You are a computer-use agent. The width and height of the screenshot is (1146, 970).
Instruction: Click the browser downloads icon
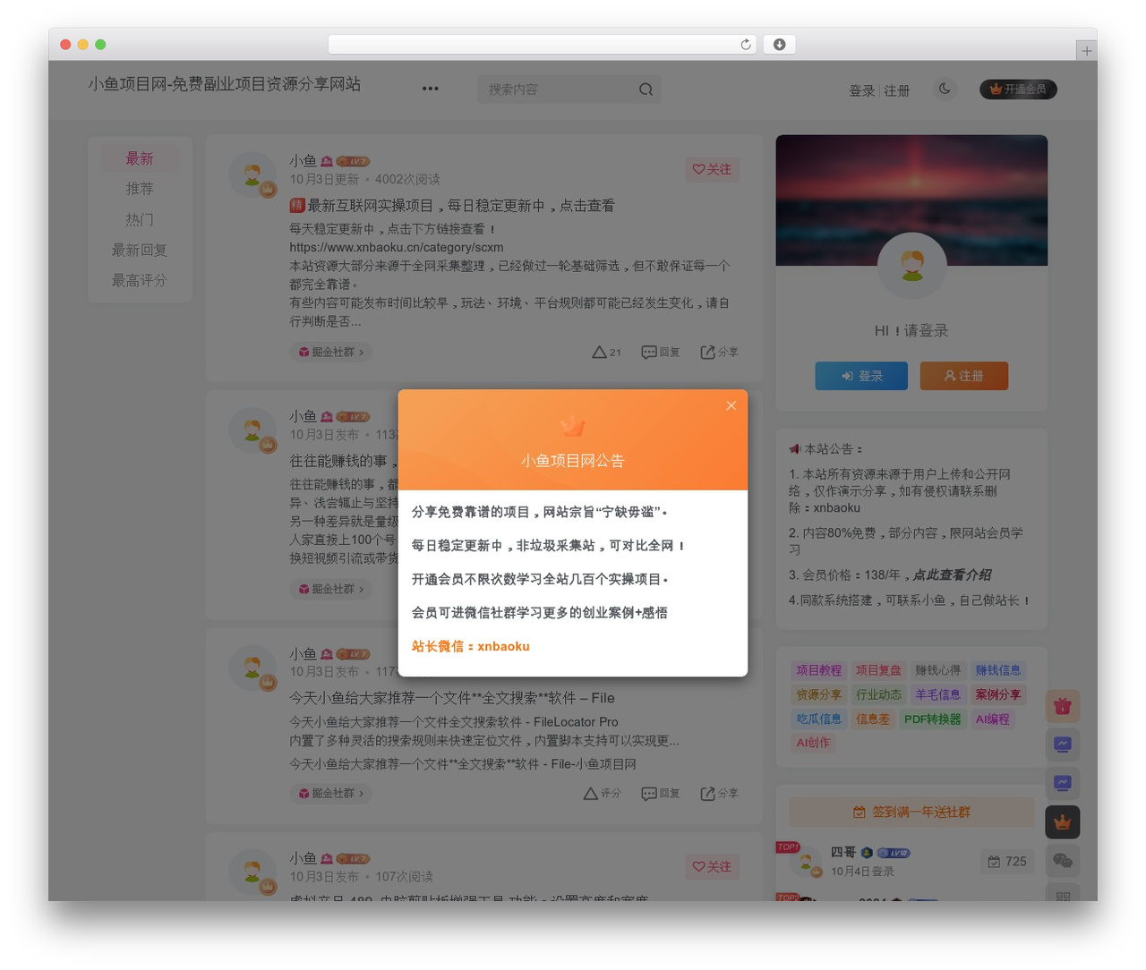[780, 45]
